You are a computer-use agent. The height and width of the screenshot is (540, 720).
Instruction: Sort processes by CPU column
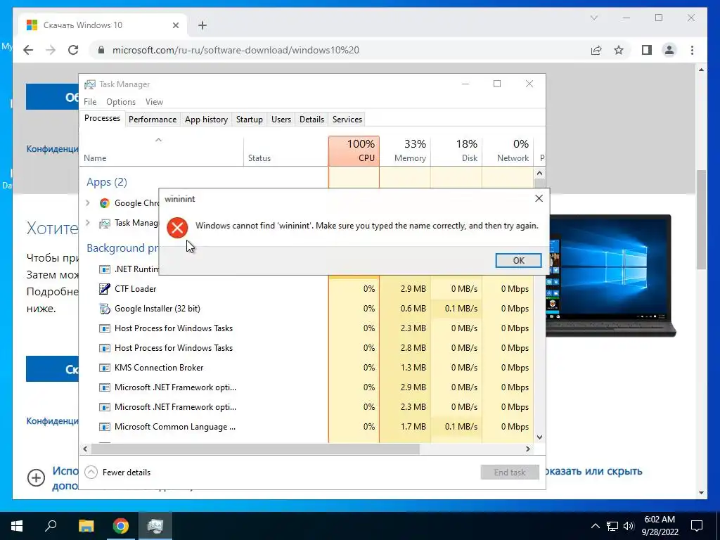(354, 150)
